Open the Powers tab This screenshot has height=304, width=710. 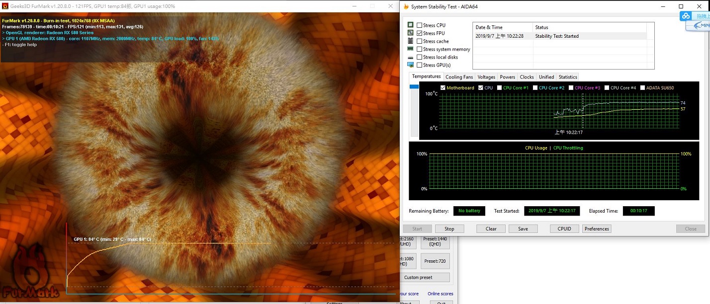click(x=508, y=77)
